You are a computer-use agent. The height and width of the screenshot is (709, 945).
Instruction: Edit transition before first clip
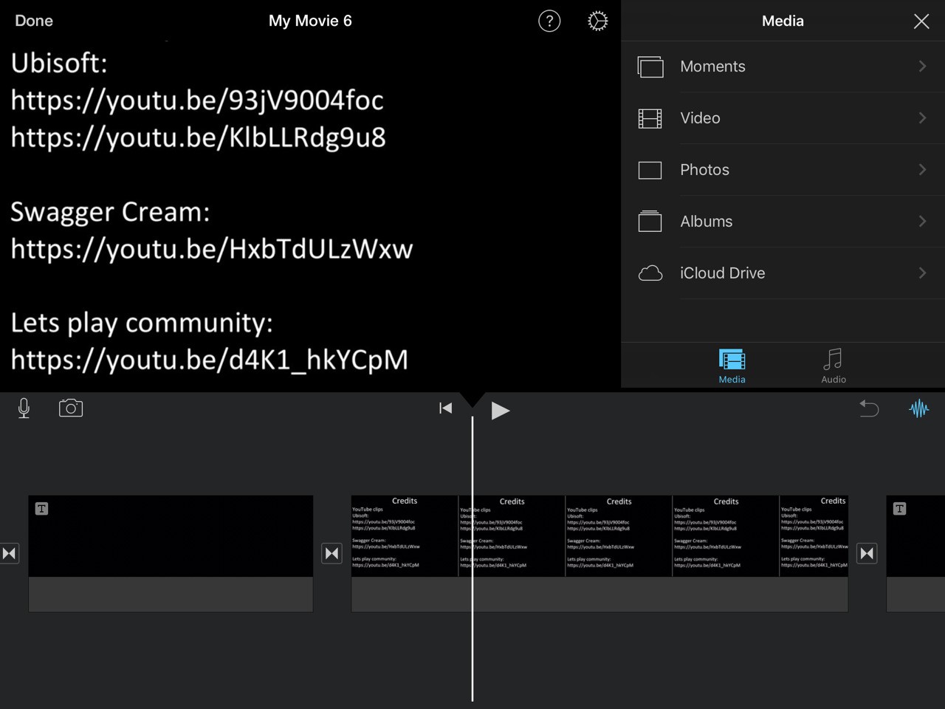click(9, 553)
